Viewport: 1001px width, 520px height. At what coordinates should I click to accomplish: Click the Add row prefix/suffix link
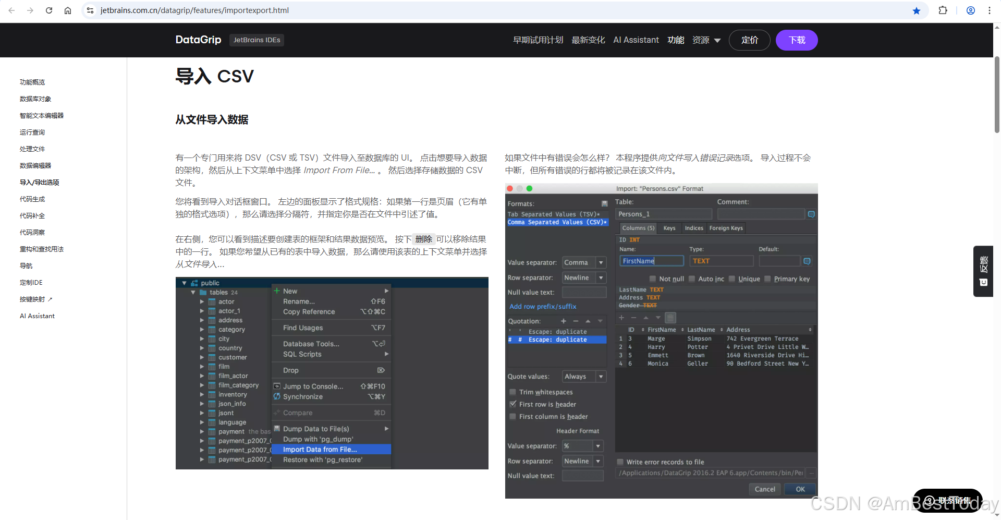tap(543, 307)
